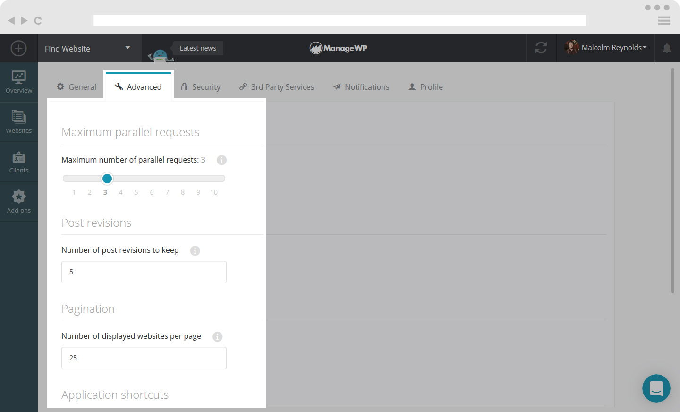This screenshot has width=680, height=412.
Task: Click the news robot mascot
Action: pos(161,56)
